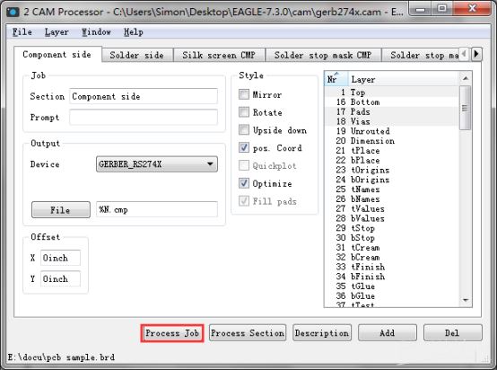Select layer 20 Dimension
Screen dimensions: 497x370
[x=392, y=141]
